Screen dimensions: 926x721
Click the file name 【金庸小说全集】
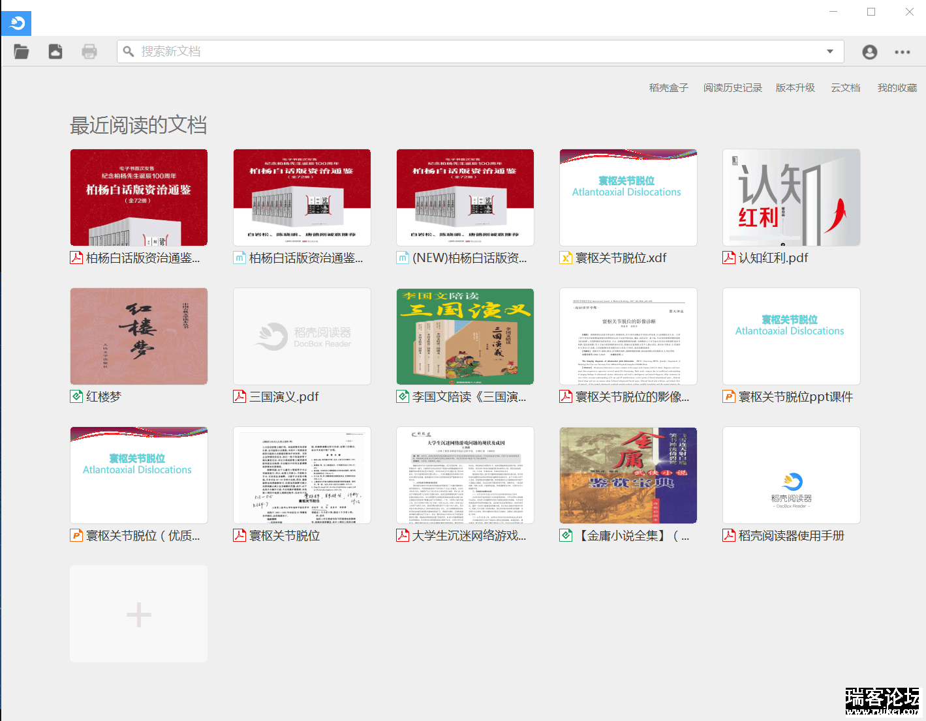[632, 536]
